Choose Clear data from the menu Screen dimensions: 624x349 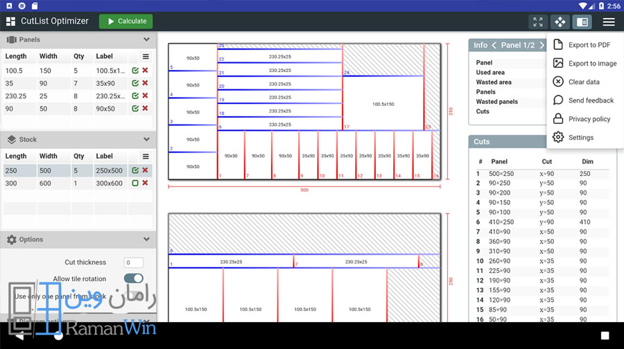point(584,82)
